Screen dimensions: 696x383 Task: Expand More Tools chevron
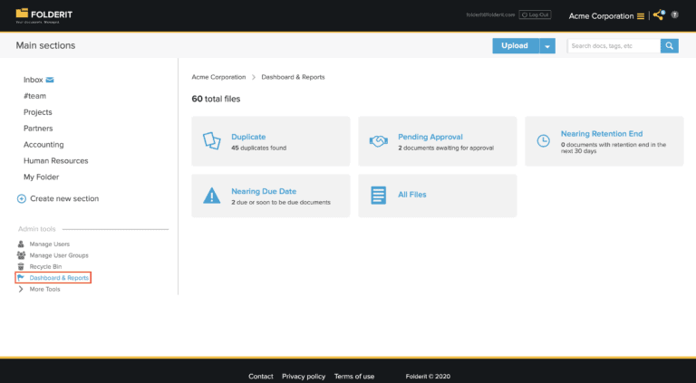pos(21,289)
